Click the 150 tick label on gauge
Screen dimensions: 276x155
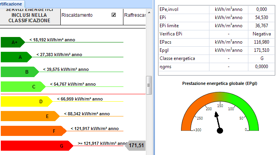(220, 106)
